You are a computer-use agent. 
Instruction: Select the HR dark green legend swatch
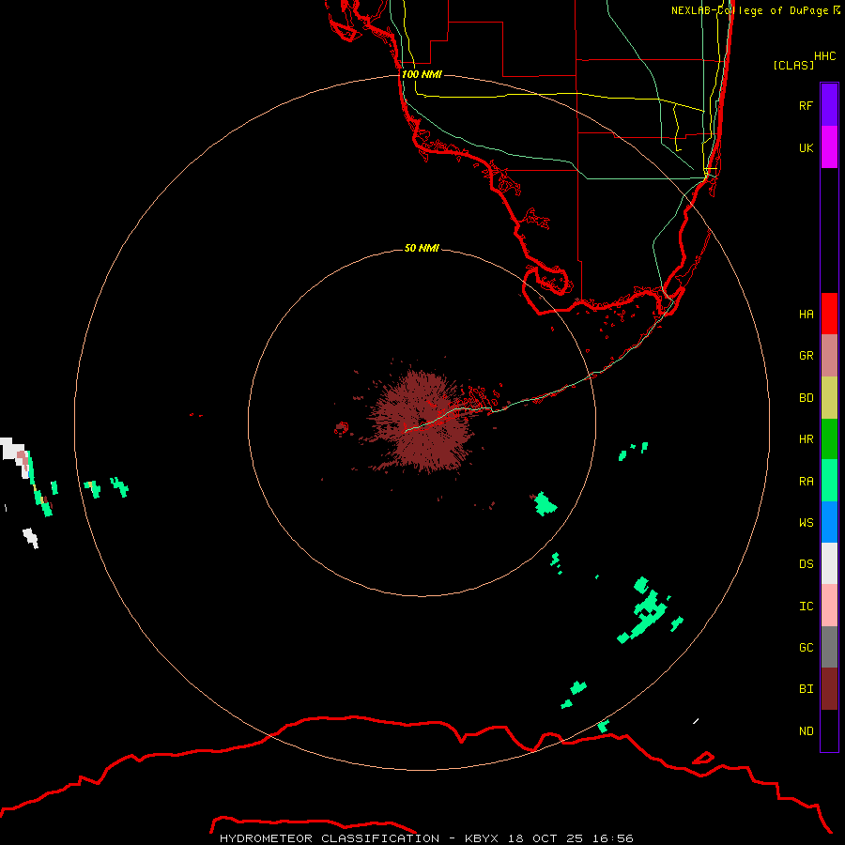click(x=829, y=439)
